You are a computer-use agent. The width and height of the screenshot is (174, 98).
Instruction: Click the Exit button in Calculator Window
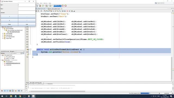(27, 24)
